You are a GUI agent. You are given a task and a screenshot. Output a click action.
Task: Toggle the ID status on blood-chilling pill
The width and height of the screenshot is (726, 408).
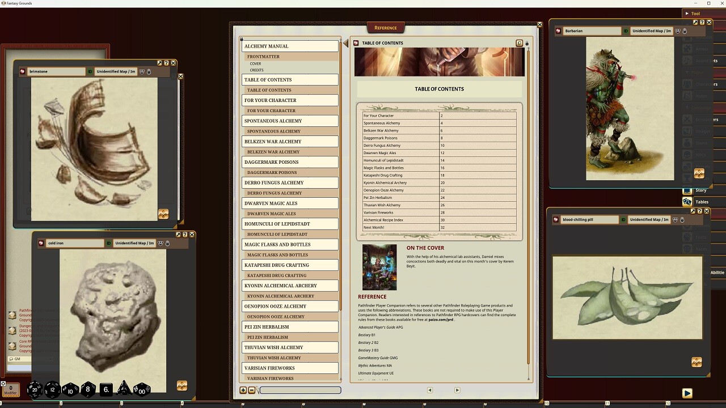click(x=623, y=220)
